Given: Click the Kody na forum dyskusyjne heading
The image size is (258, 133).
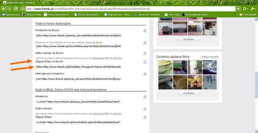Looking at the screenshot, I should point(53,23).
